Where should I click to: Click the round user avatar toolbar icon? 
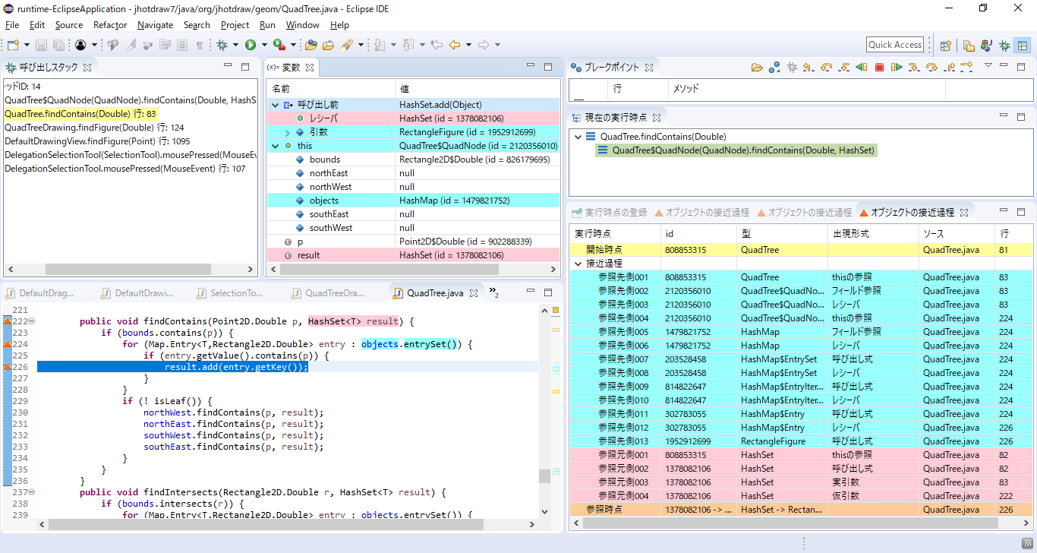click(x=80, y=45)
